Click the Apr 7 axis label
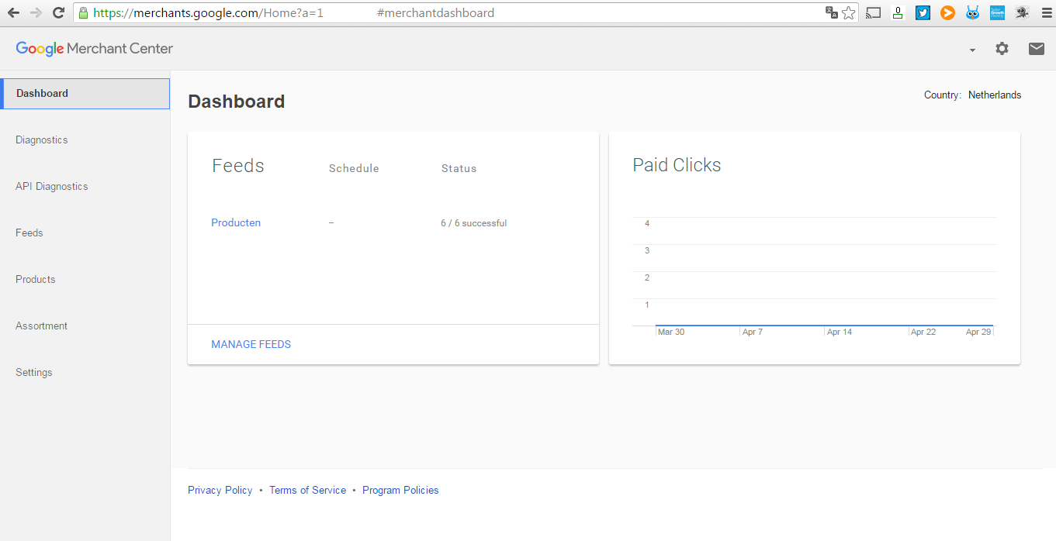 pyautogui.click(x=753, y=333)
